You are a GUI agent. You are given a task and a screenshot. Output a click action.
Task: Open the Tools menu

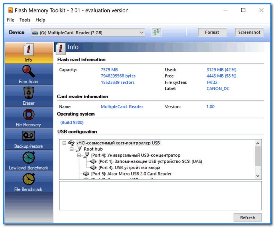point(25,20)
